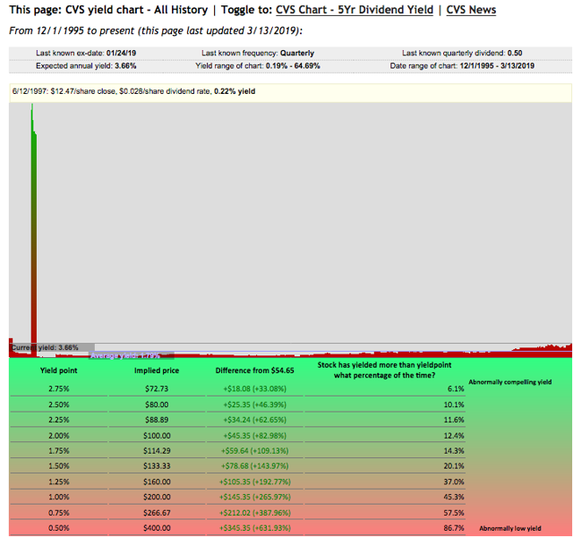Viewport: 573px width, 537px height.
Task: Click the 1.50% yield point cell
Action: (x=58, y=466)
